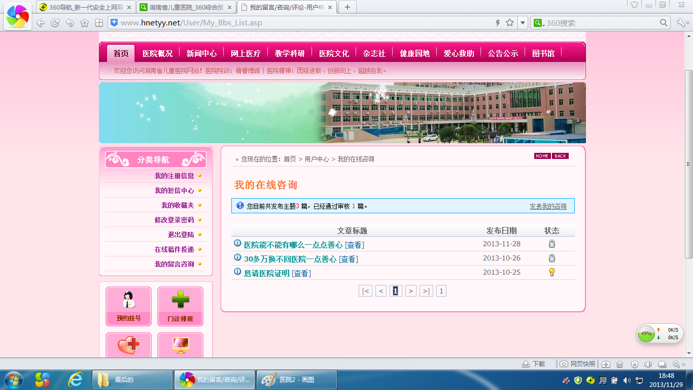The image size is (693, 390).
Task: Click the lightbulb status icon for 恳请医院证明
Action: [x=552, y=273]
